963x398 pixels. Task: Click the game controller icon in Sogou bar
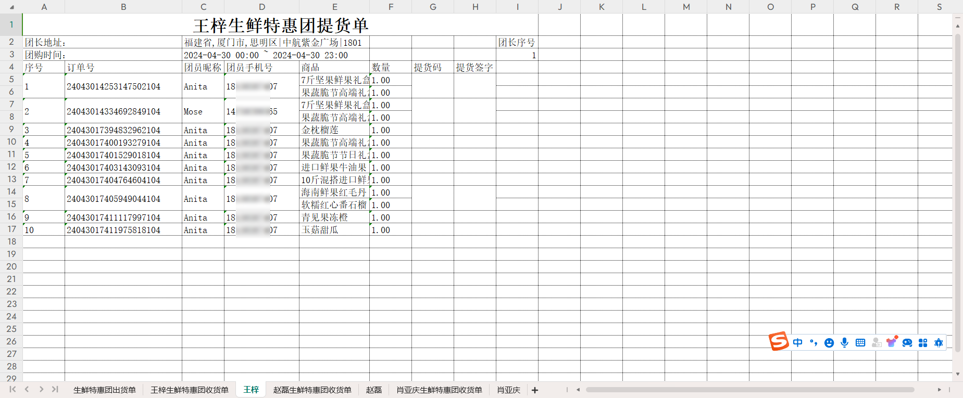click(x=907, y=342)
